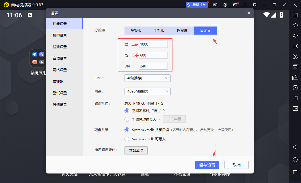Choose 手动管理磁盘大小 option
This screenshot has width=301, height=183.
127,119
